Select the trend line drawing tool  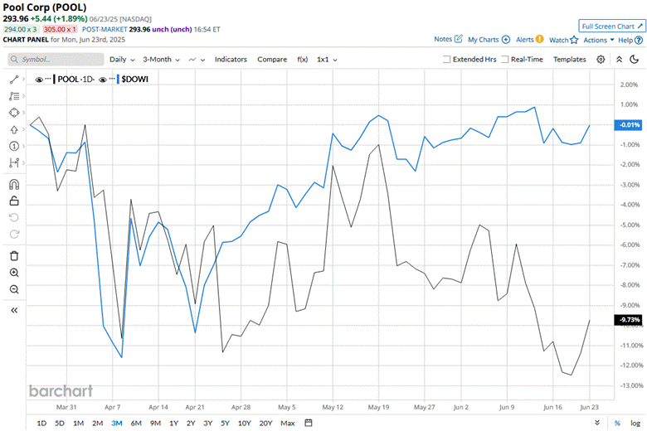[x=14, y=80]
